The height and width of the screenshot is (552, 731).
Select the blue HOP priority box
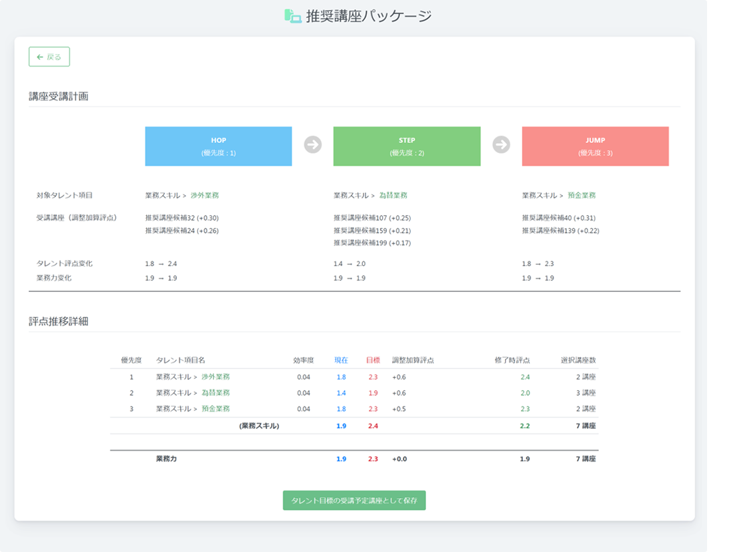[x=218, y=146]
